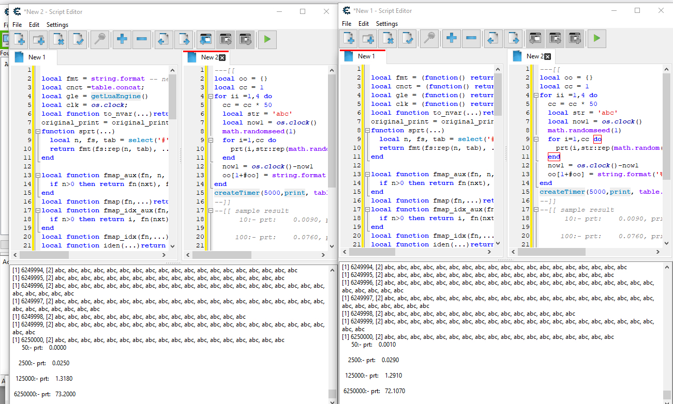Click third window-layout icon in left window toolbar
673x404 pixels.
pos(245,40)
